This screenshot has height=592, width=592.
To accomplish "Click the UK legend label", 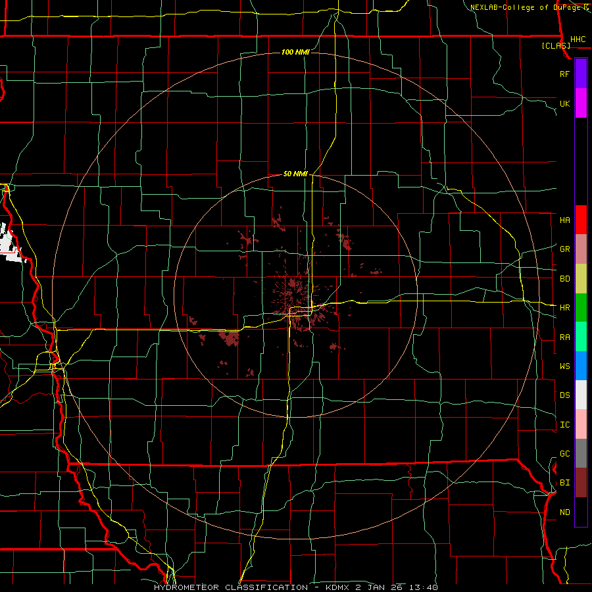I will pos(564,103).
